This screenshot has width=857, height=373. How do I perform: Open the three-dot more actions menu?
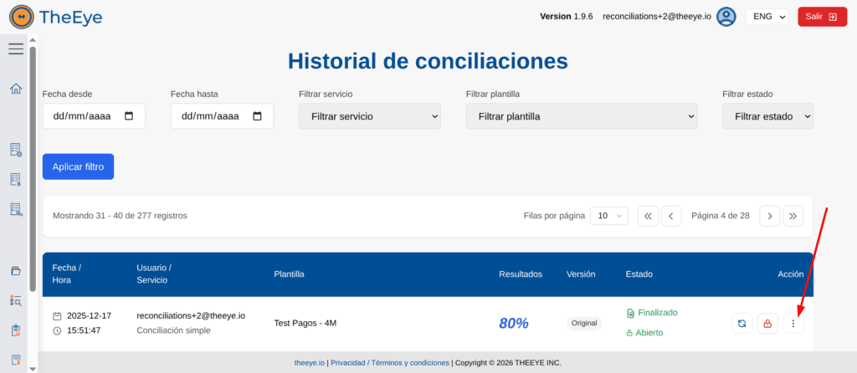793,324
